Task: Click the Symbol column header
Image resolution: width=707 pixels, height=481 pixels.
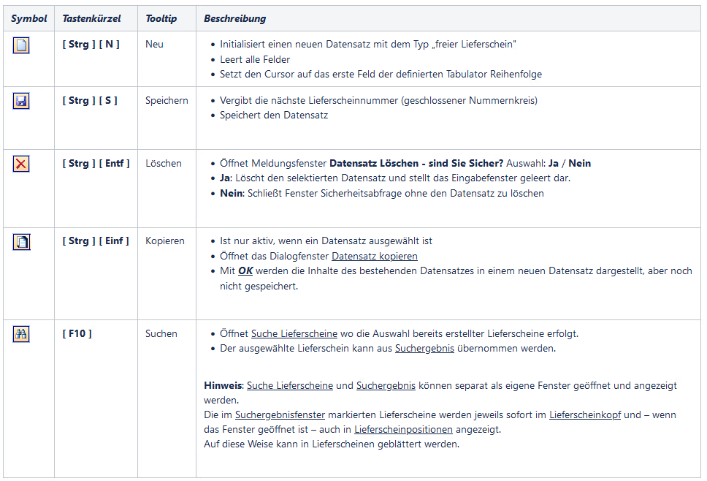Action: [x=28, y=18]
